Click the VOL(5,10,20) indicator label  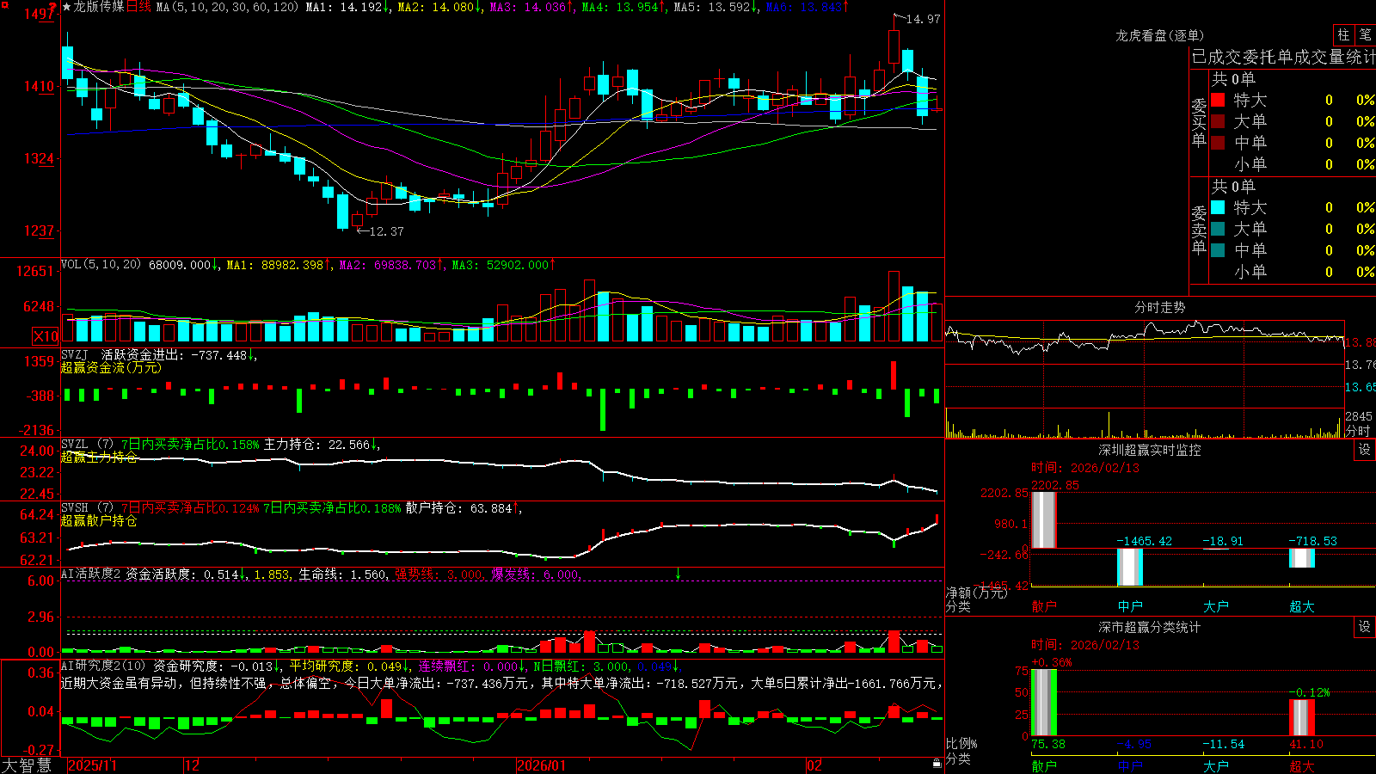pos(101,264)
